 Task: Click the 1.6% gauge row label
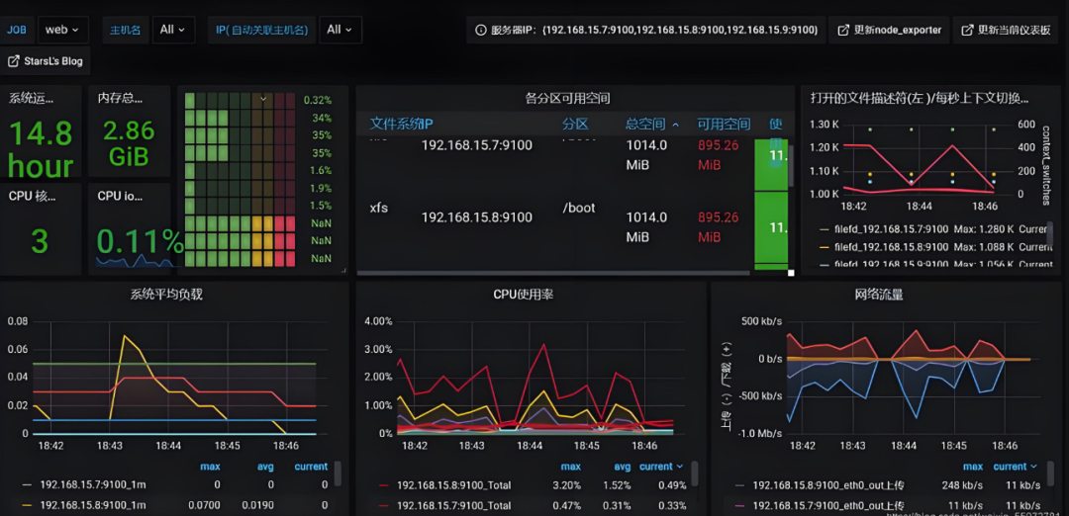point(321,170)
